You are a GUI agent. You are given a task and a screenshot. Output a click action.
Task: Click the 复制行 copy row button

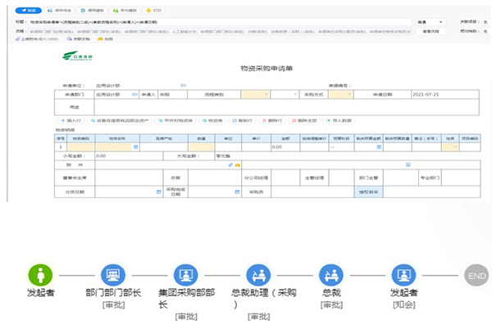pyautogui.click(x=242, y=120)
